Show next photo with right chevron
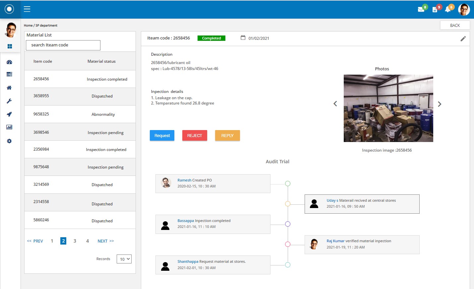The image size is (474, 289). coord(440,104)
